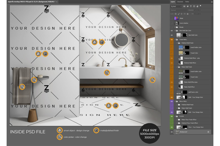220x146 pixels.
Task: Open the Kind filter dropdown
Action: coord(176,6)
